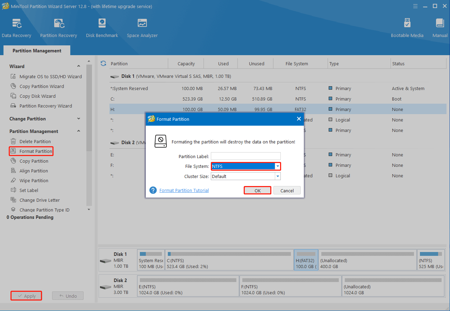Launch Partition Recovery tool
450x311 pixels.
click(58, 28)
